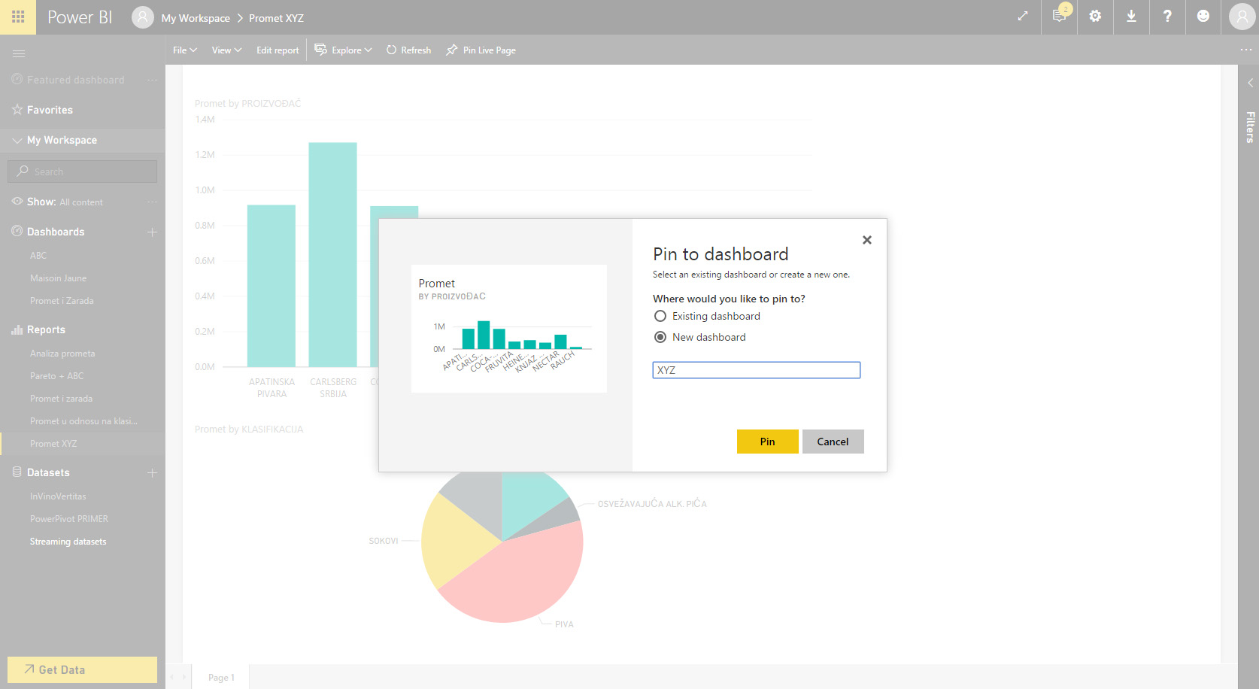
Task: Expand the View dropdown menu
Action: point(226,50)
